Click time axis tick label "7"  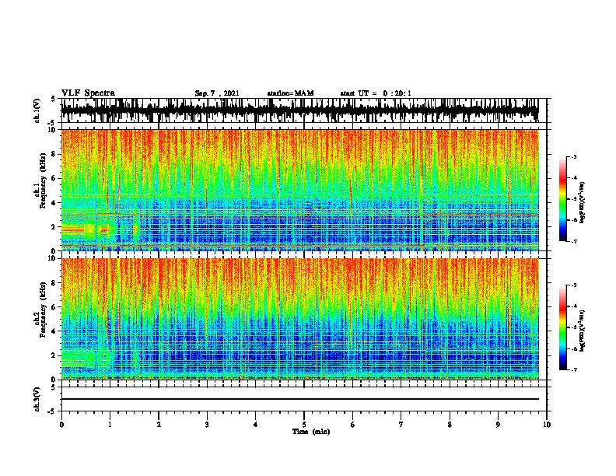pyautogui.click(x=401, y=425)
